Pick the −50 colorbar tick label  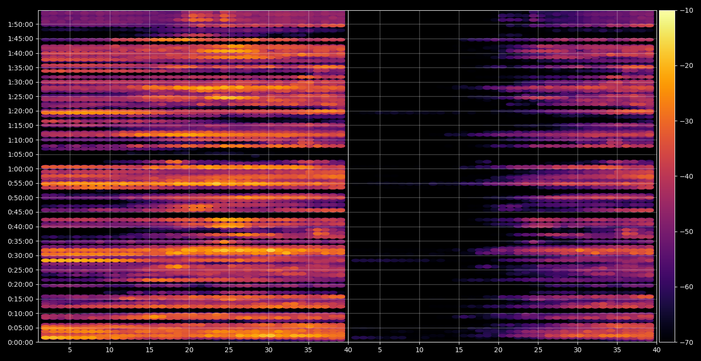pos(686,232)
